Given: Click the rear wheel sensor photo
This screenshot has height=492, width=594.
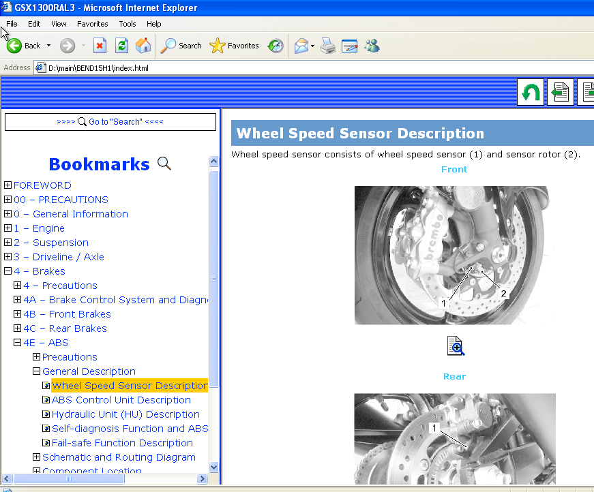Looking at the screenshot, I should pyautogui.click(x=455, y=439).
